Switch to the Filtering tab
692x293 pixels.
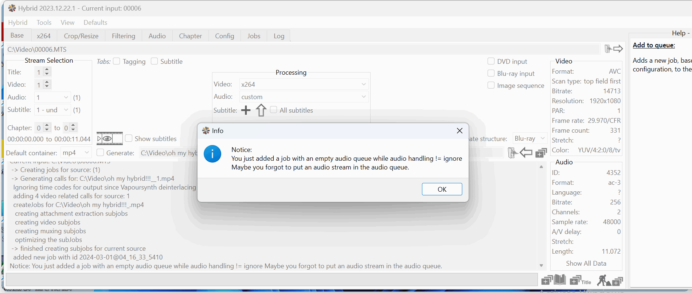(123, 36)
